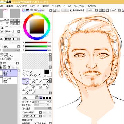124x124 pixels.
Task: Select the bucket fill tool
Action: point(25,92)
